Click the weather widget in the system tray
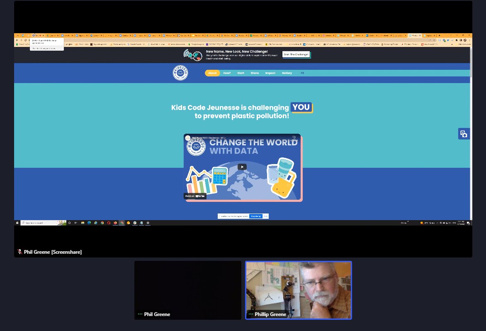 tap(428, 223)
